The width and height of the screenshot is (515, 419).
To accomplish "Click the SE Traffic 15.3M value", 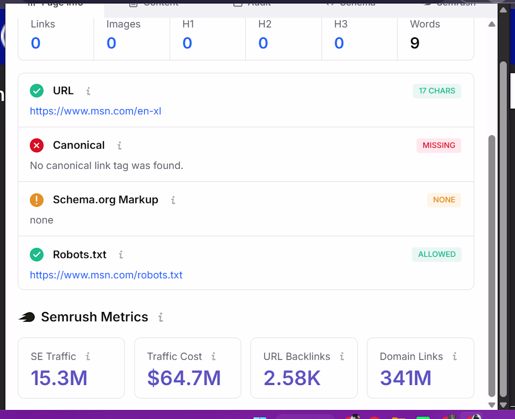I will (59, 378).
